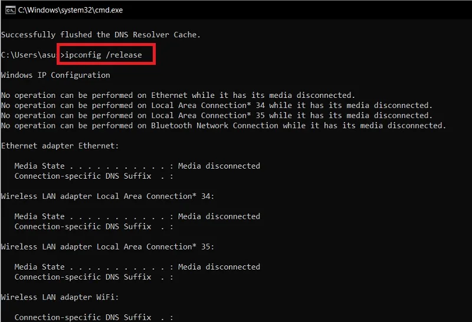Click the 'Windows IP Configuration' heading
Viewport: 472px width, 322px height.
coord(55,75)
